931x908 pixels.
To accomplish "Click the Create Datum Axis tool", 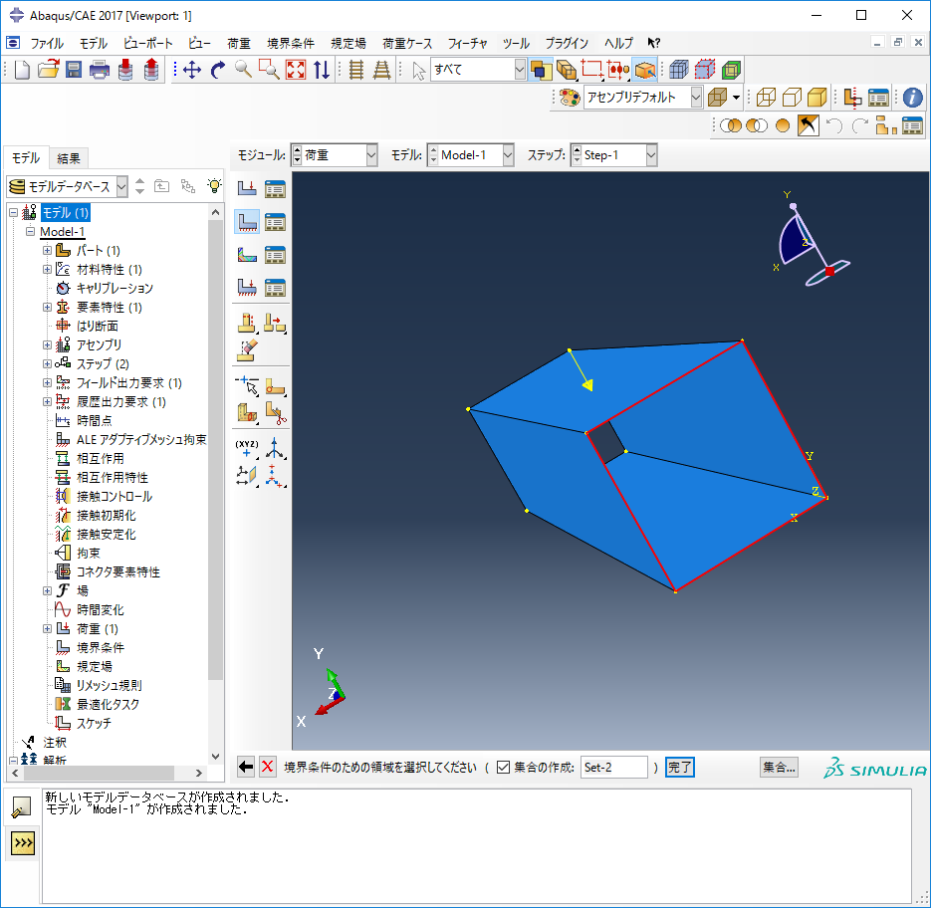I will [x=275, y=449].
